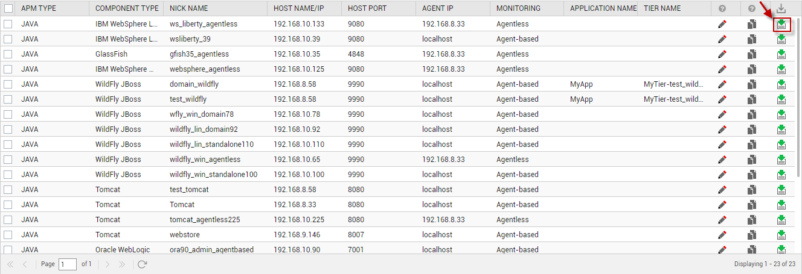
Task: Click COMPONENT TYPE column header
Action: click(127, 8)
